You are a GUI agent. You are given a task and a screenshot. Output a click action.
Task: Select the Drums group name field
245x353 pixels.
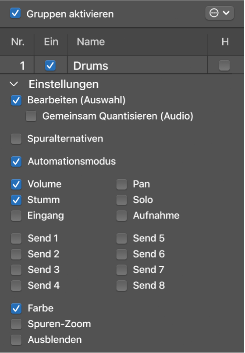click(137, 66)
